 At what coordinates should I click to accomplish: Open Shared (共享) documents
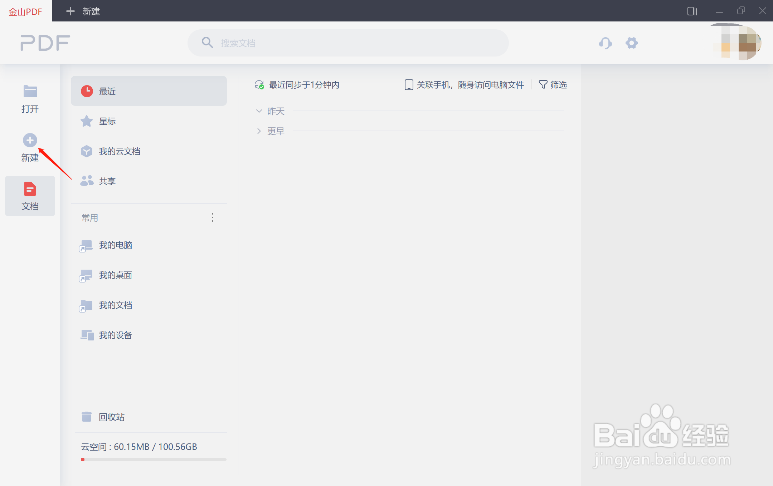[107, 181]
